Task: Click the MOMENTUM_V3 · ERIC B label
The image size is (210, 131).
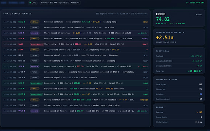Action: pos(166,42)
